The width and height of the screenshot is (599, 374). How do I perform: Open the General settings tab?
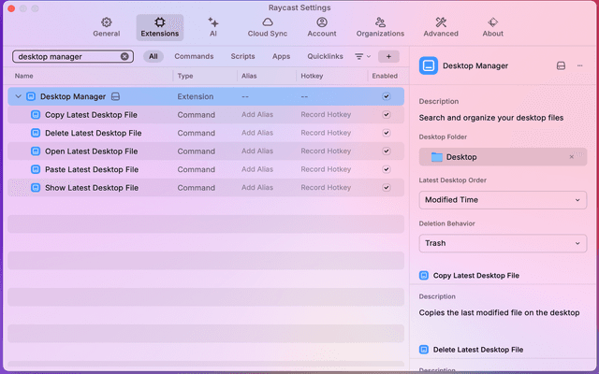click(107, 27)
